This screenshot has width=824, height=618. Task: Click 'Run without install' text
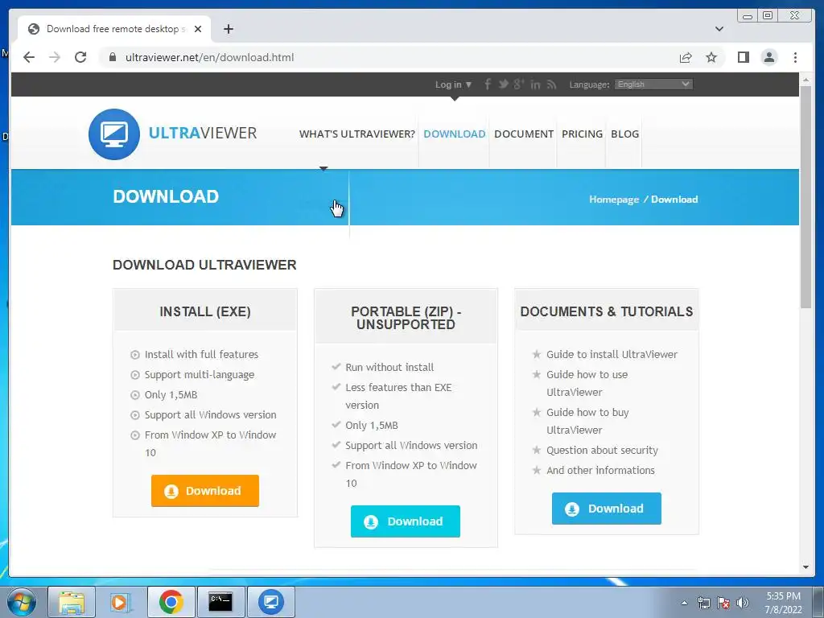point(389,367)
